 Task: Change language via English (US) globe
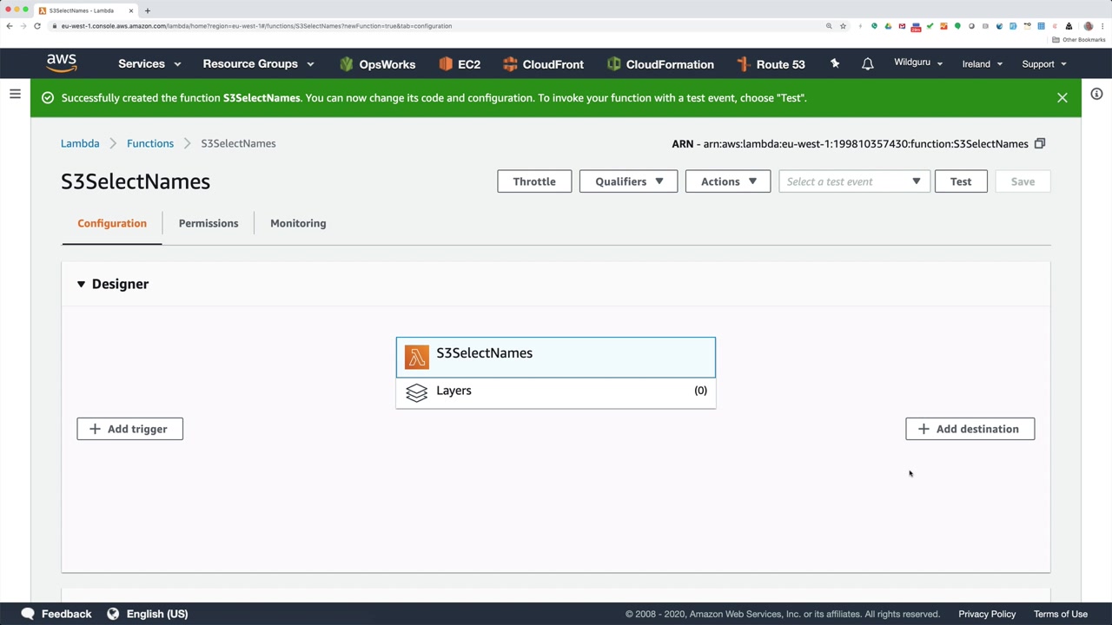click(148, 614)
